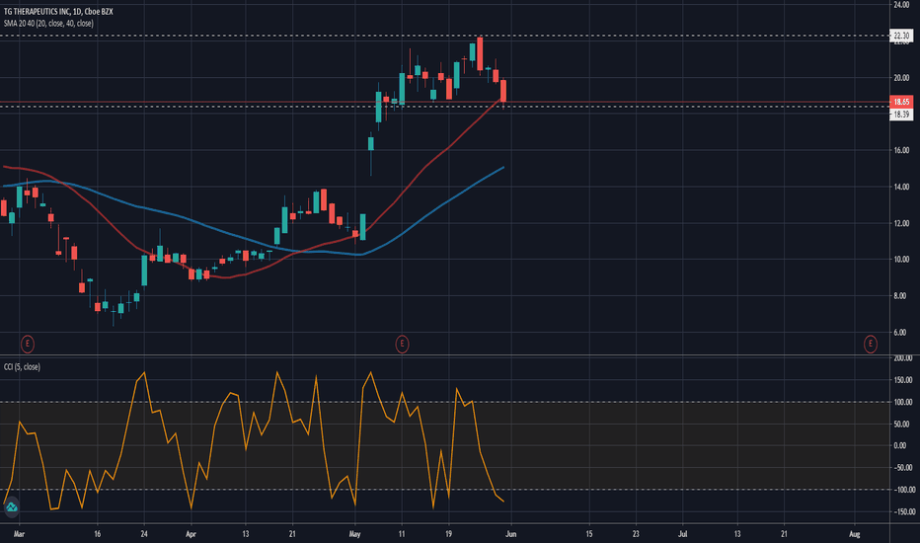Image resolution: width=920 pixels, height=543 pixels.
Task: Click the CCI 0.00 axis value
Action: point(900,445)
